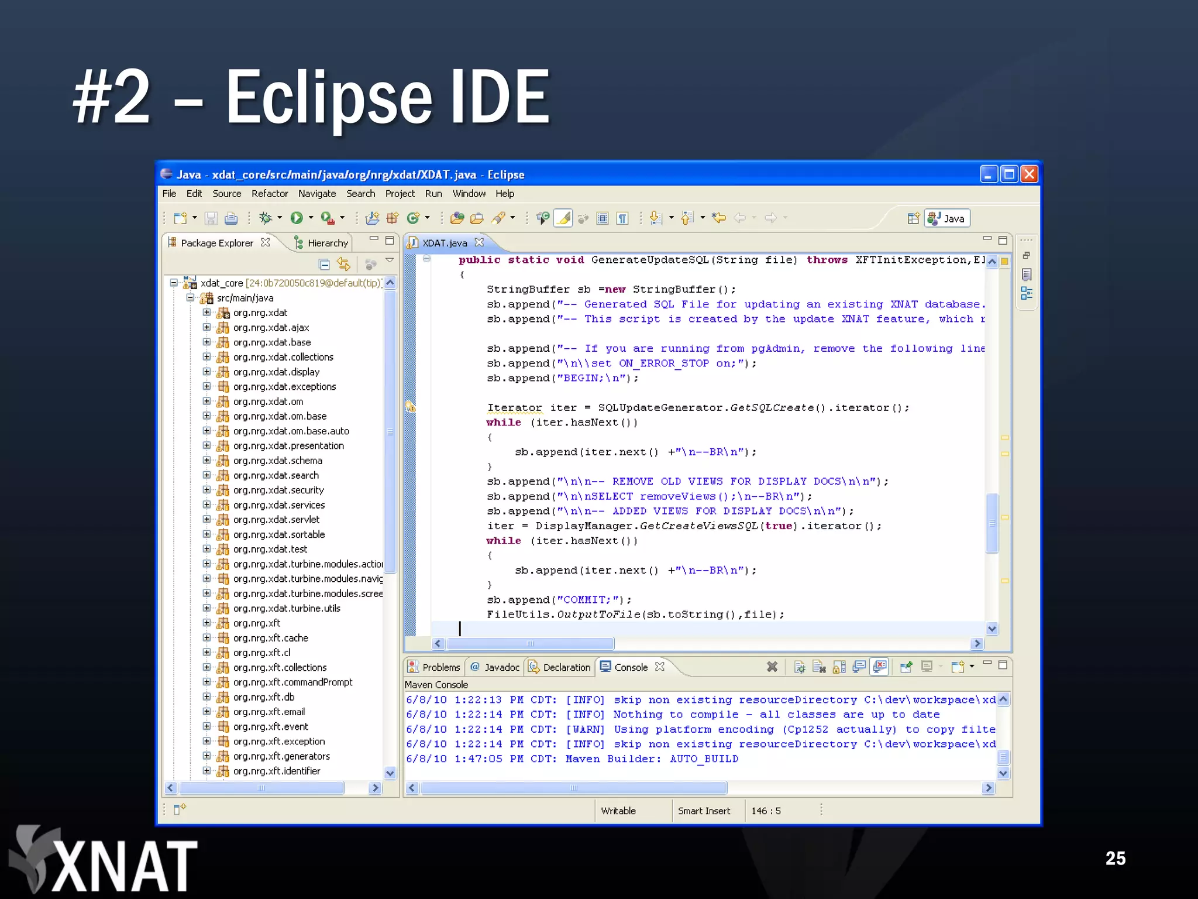Open the Window menu
1198x899 pixels.
(x=469, y=194)
